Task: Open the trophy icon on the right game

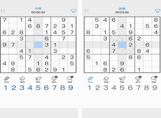Action: (x=158, y=11)
